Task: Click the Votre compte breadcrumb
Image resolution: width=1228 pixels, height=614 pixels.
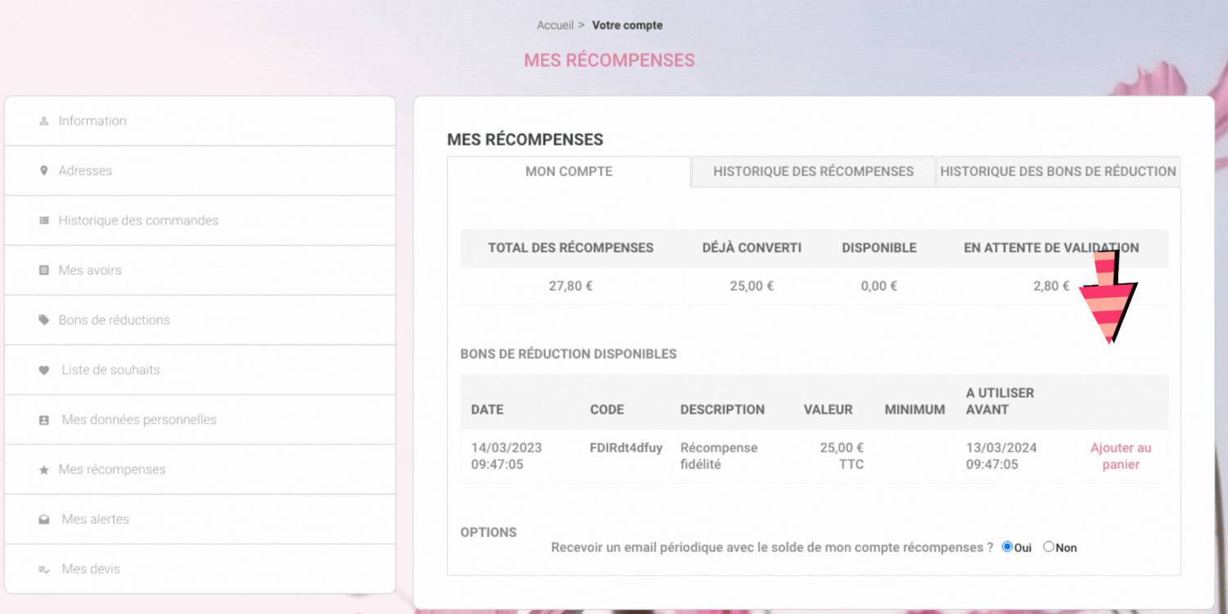Action: tap(627, 25)
